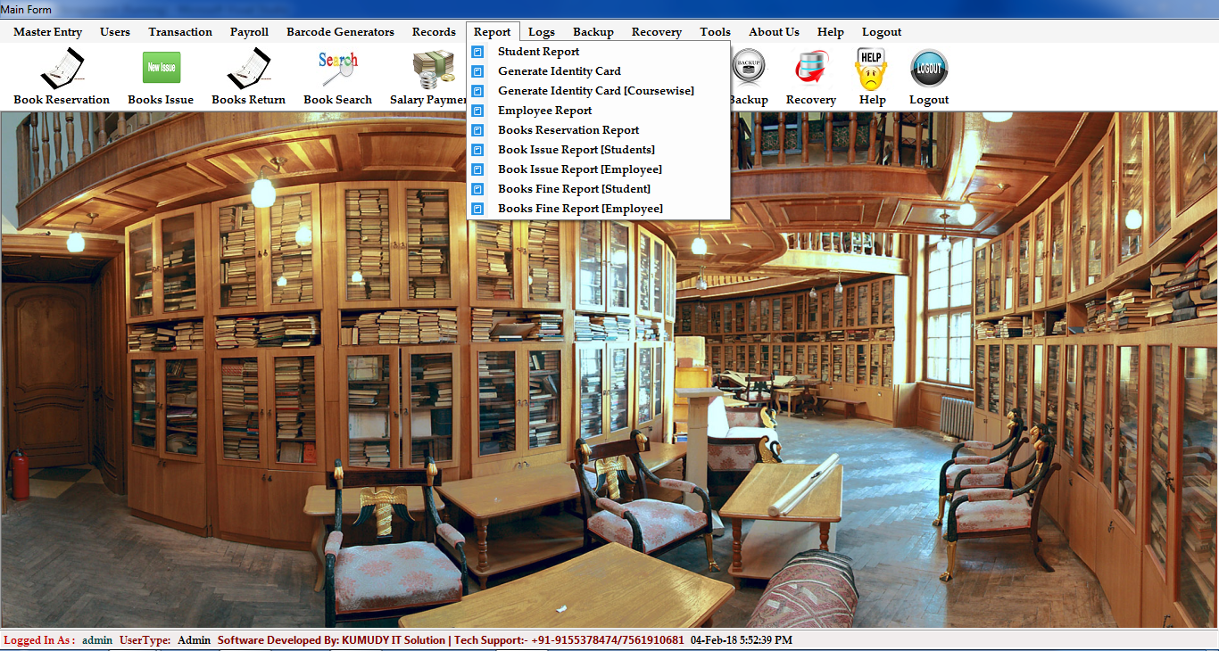This screenshot has height=651, width=1219.
Task: Click the Books Return notebook icon
Action: click(x=248, y=69)
